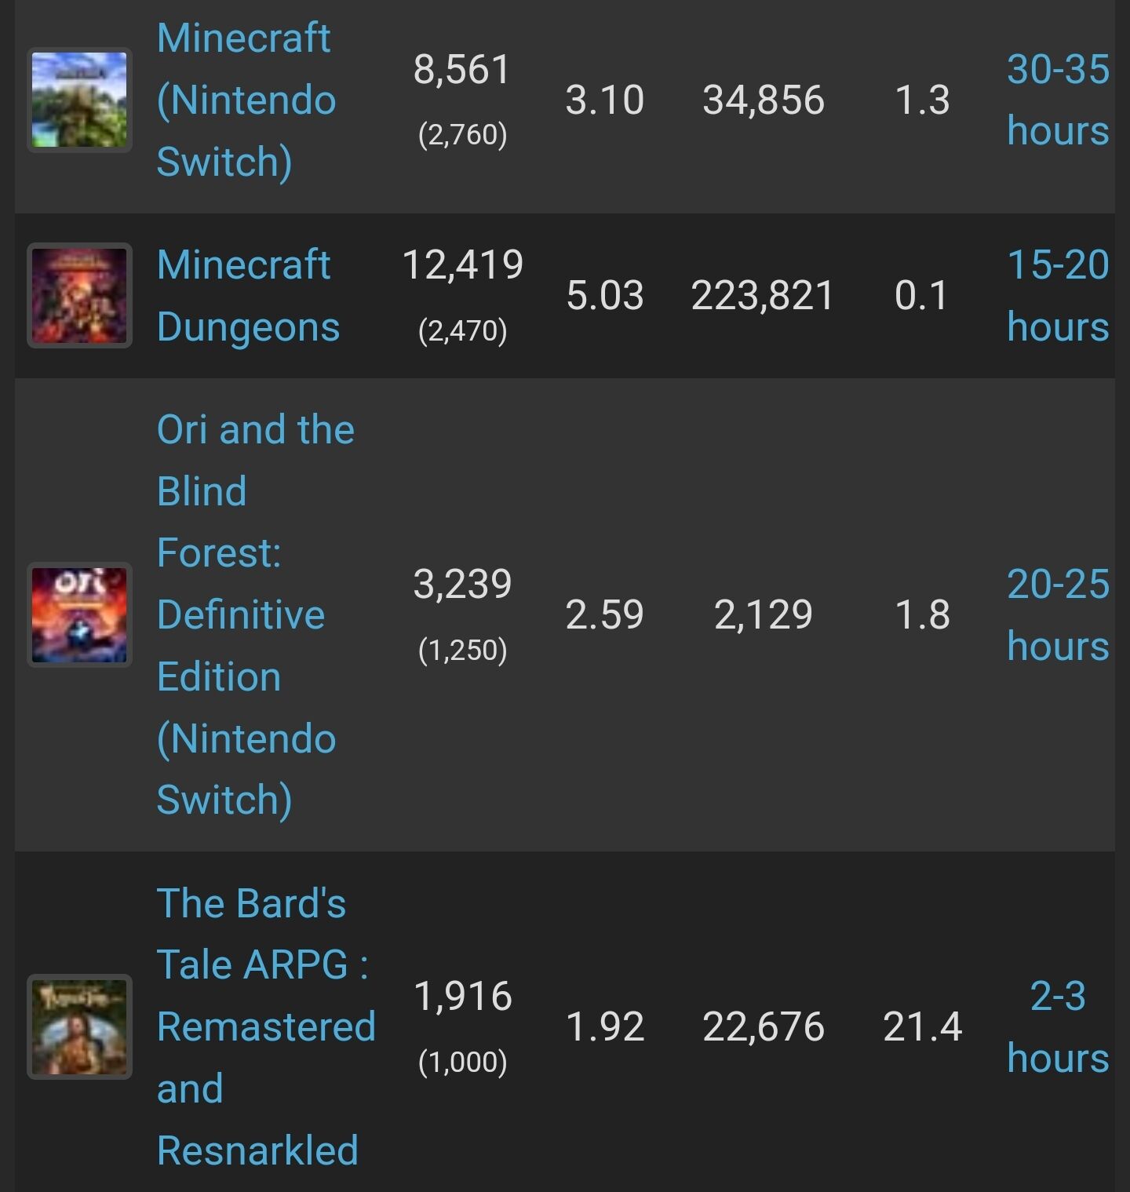1130x1192 pixels.
Task: Click the 15-20 hours completion estimate link
Action: tap(1057, 295)
